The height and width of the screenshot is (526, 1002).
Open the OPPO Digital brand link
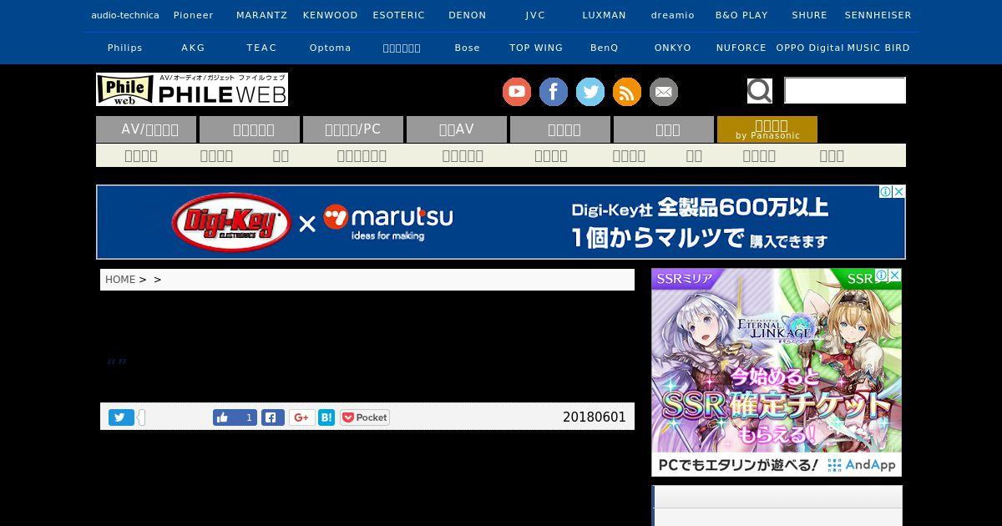point(810,48)
